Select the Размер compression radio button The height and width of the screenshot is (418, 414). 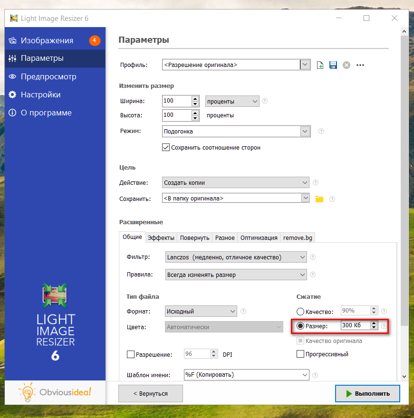click(x=300, y=326)
